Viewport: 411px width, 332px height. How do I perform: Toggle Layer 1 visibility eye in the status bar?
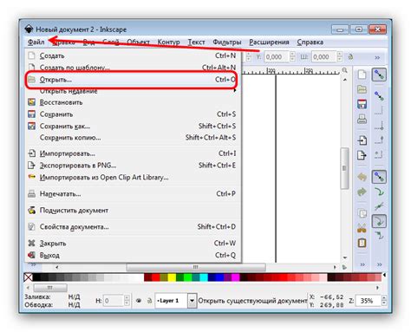(x=139, y=301)
